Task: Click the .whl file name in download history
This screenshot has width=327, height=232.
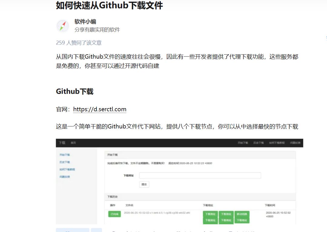Action: click(157, 213)
